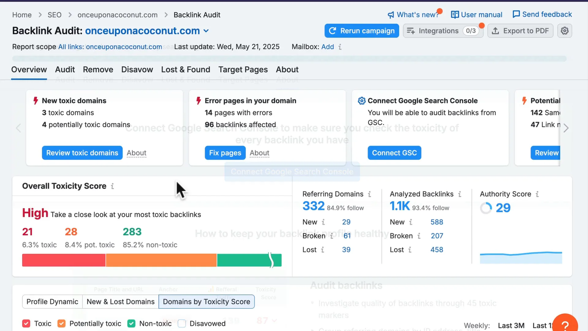Image resolution: width=588 pixels, height=331 pixels.
Task: Go to SEO breadcrumb
Action: (54, 15)
